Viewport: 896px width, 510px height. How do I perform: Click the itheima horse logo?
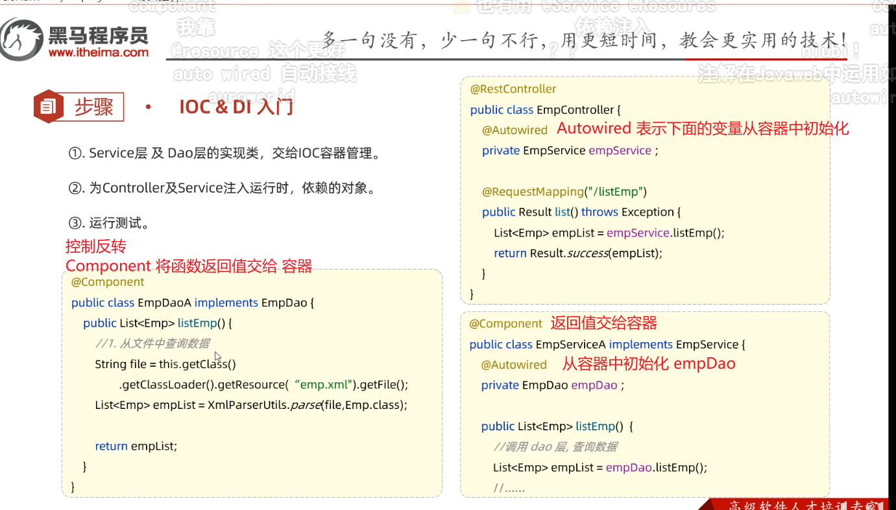pyautogui.click(x=23, y=40)
